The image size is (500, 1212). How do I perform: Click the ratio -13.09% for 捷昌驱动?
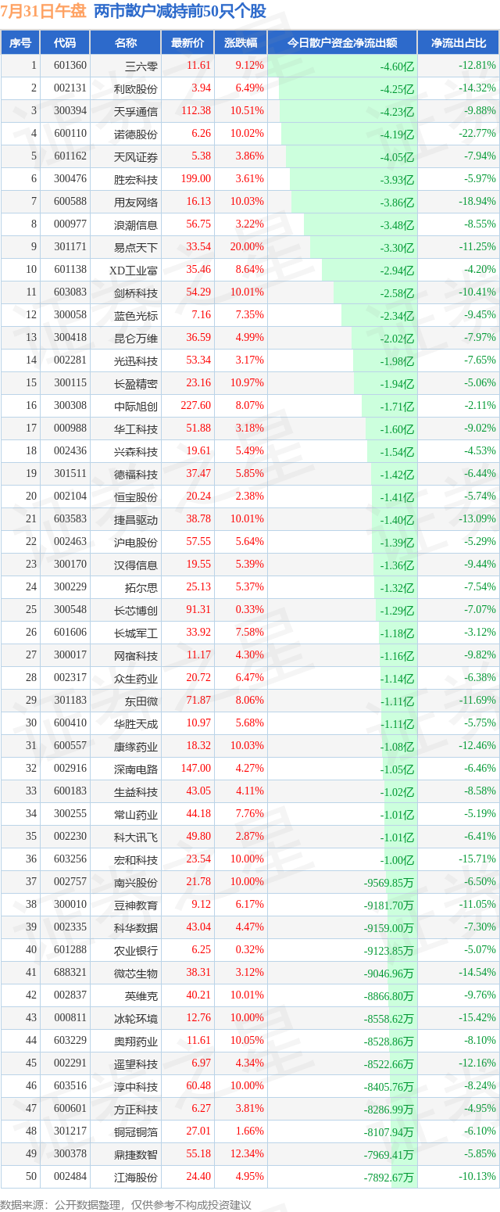tap(477, 519)
